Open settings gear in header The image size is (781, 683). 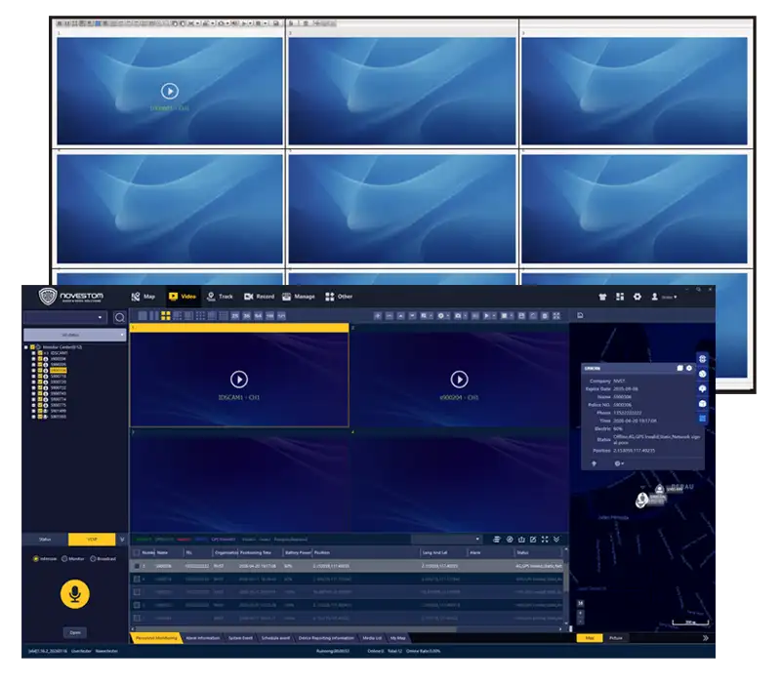point(637,297)
